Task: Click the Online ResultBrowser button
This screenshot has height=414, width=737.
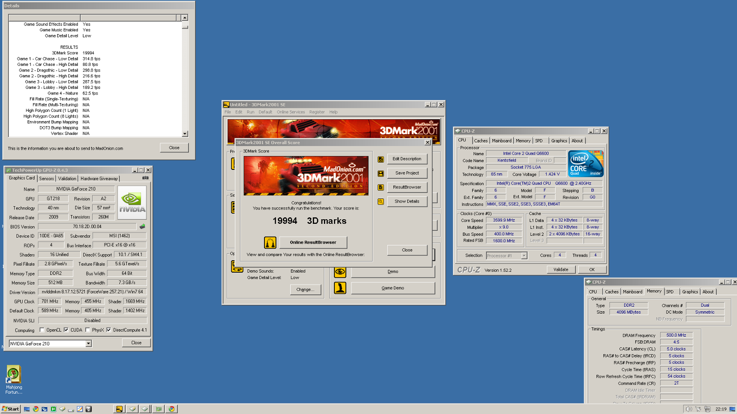Action: [313, 242]
